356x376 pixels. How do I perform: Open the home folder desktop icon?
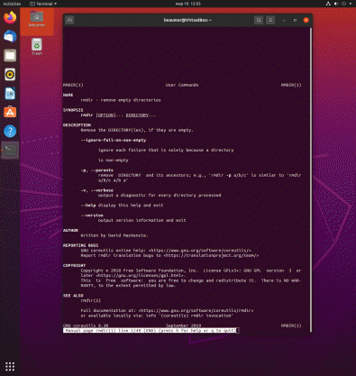click(x=37, y=19)
